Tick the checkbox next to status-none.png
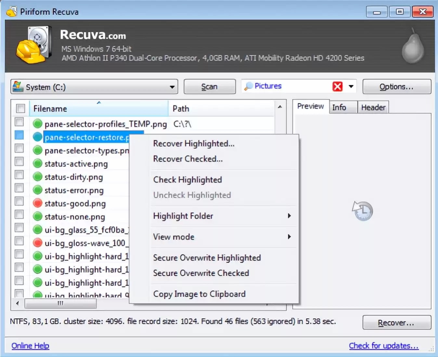438x357 pixels. click(x=19, y=215)
